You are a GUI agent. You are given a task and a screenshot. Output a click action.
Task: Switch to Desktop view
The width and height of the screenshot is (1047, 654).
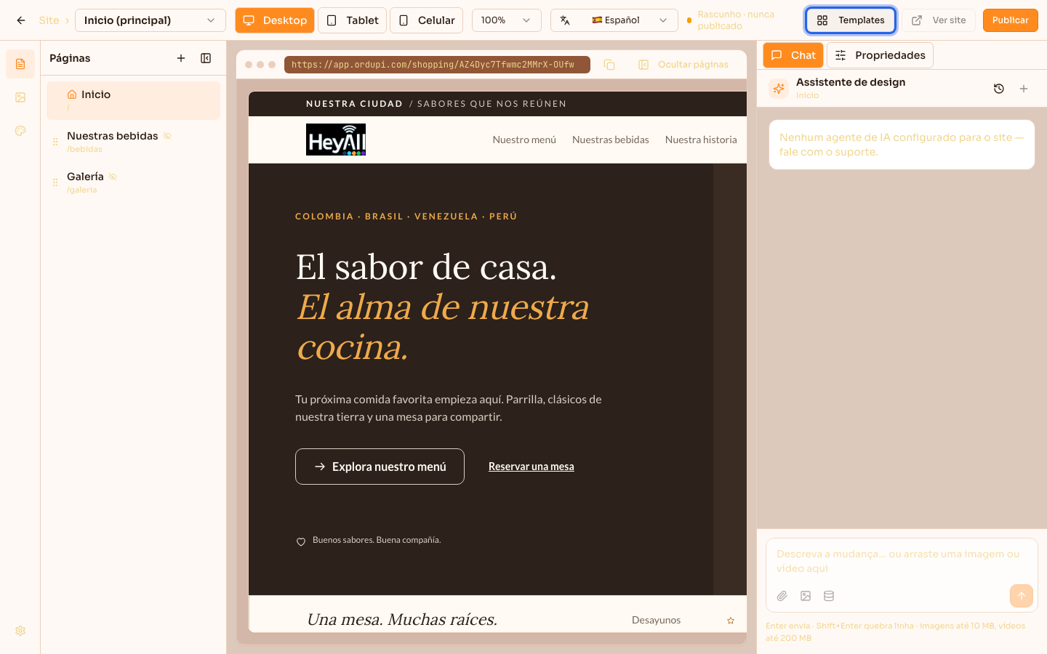pos(275,20)
